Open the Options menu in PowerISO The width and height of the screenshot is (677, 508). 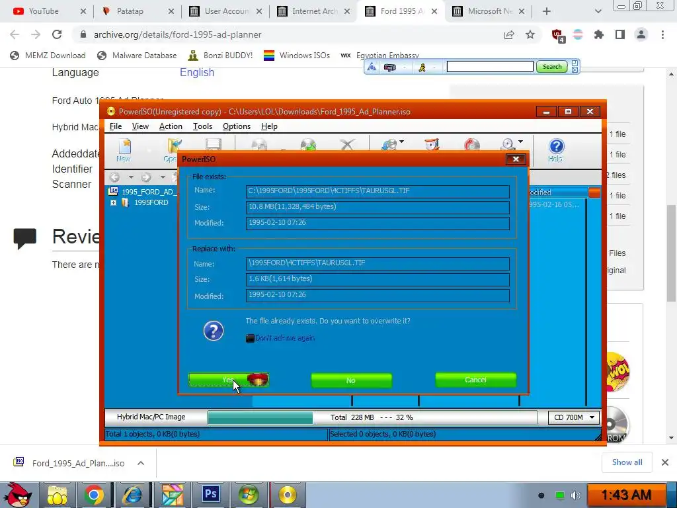pyautogui.click(x=237, y=126)
